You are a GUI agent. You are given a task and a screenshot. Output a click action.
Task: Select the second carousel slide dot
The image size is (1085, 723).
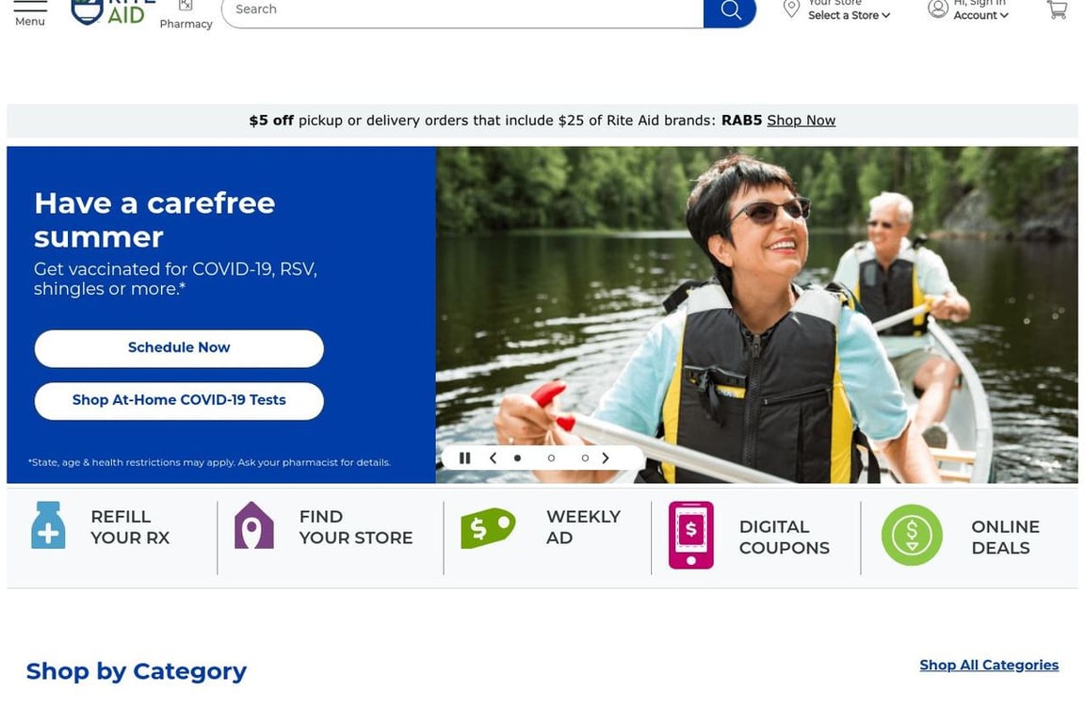(551, 458)
